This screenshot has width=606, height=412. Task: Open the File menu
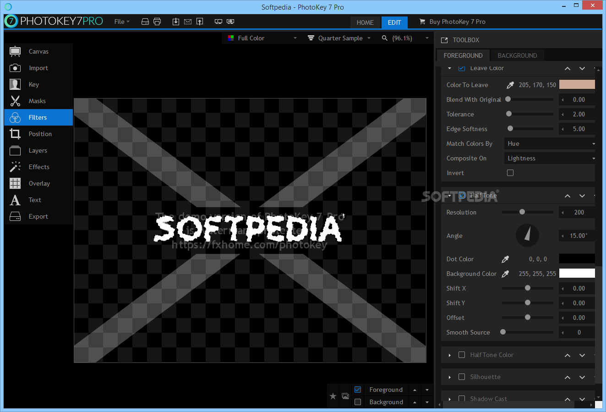(122, 22)
